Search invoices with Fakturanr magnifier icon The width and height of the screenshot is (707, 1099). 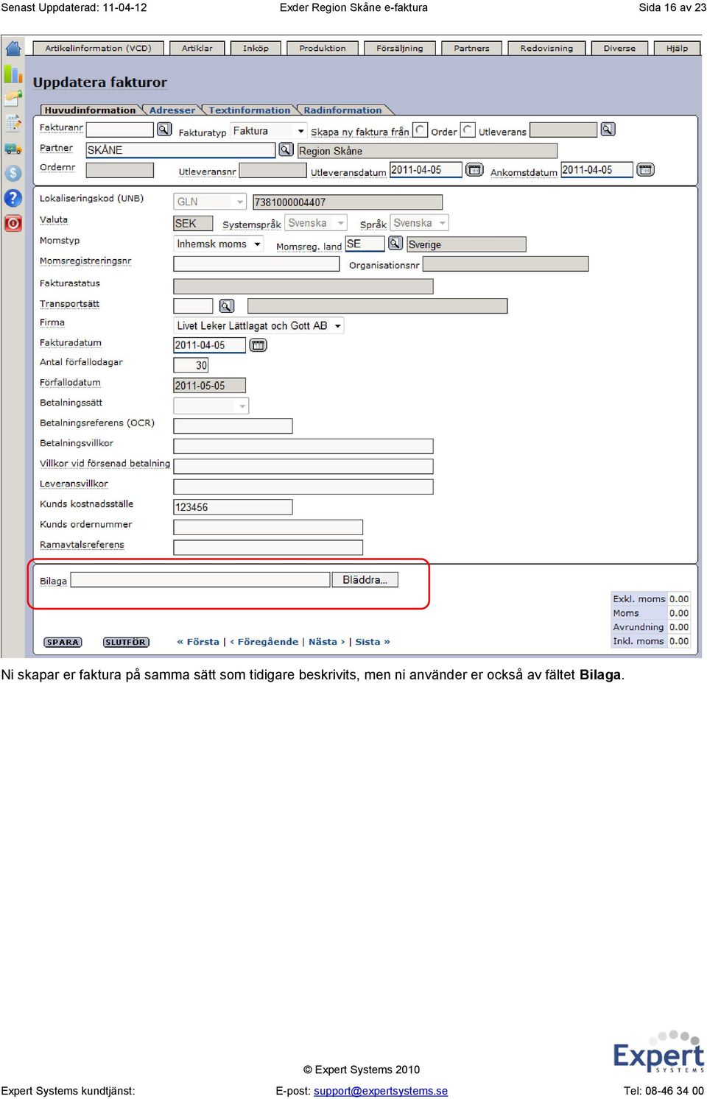point(164,130)
